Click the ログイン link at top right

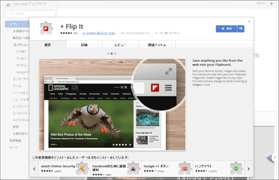pos(262,3)
